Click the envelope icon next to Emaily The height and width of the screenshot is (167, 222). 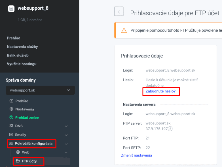pos(11,135)
